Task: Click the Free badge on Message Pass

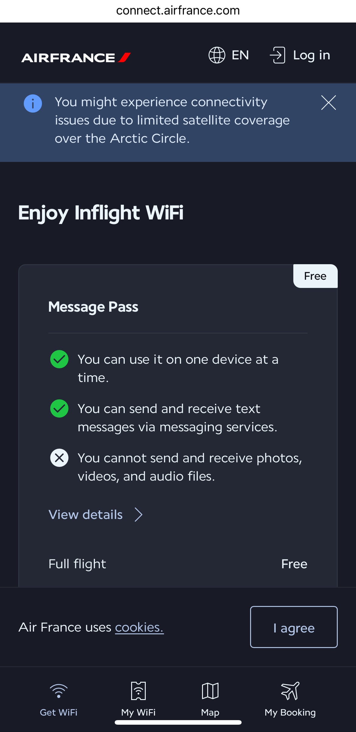Action: 315,276
